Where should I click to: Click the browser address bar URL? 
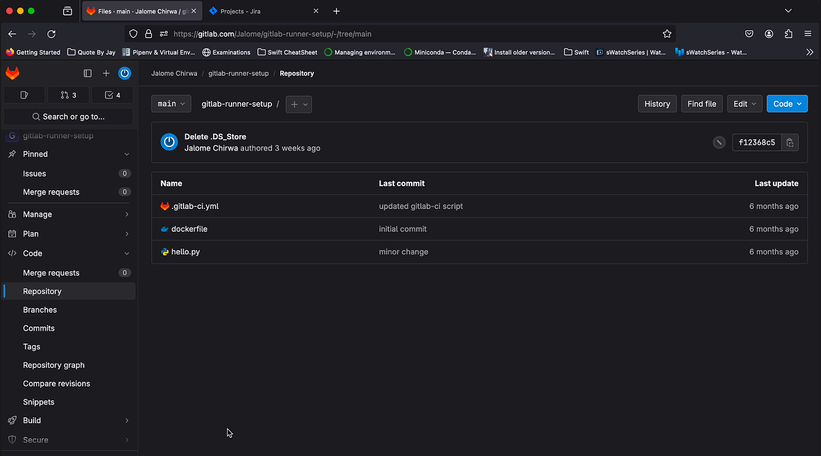(x=273, y=34)
